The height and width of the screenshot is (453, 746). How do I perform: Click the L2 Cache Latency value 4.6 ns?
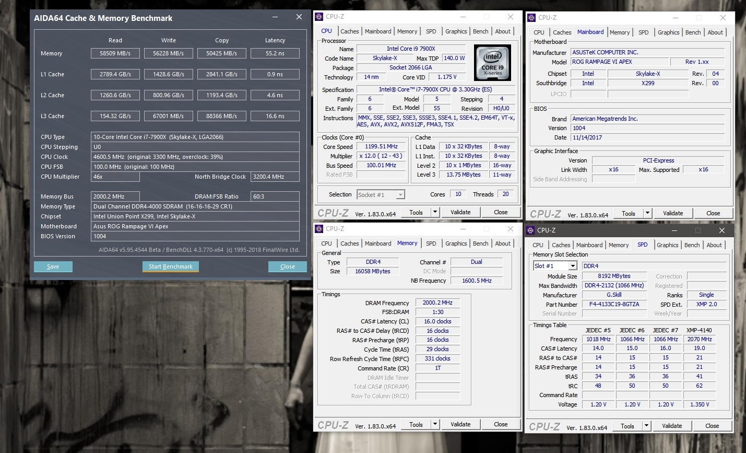pyautogui.click(x=275, y=95)
